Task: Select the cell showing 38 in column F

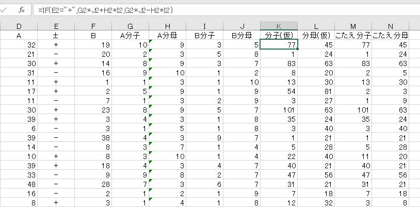Action: (93, 138)
